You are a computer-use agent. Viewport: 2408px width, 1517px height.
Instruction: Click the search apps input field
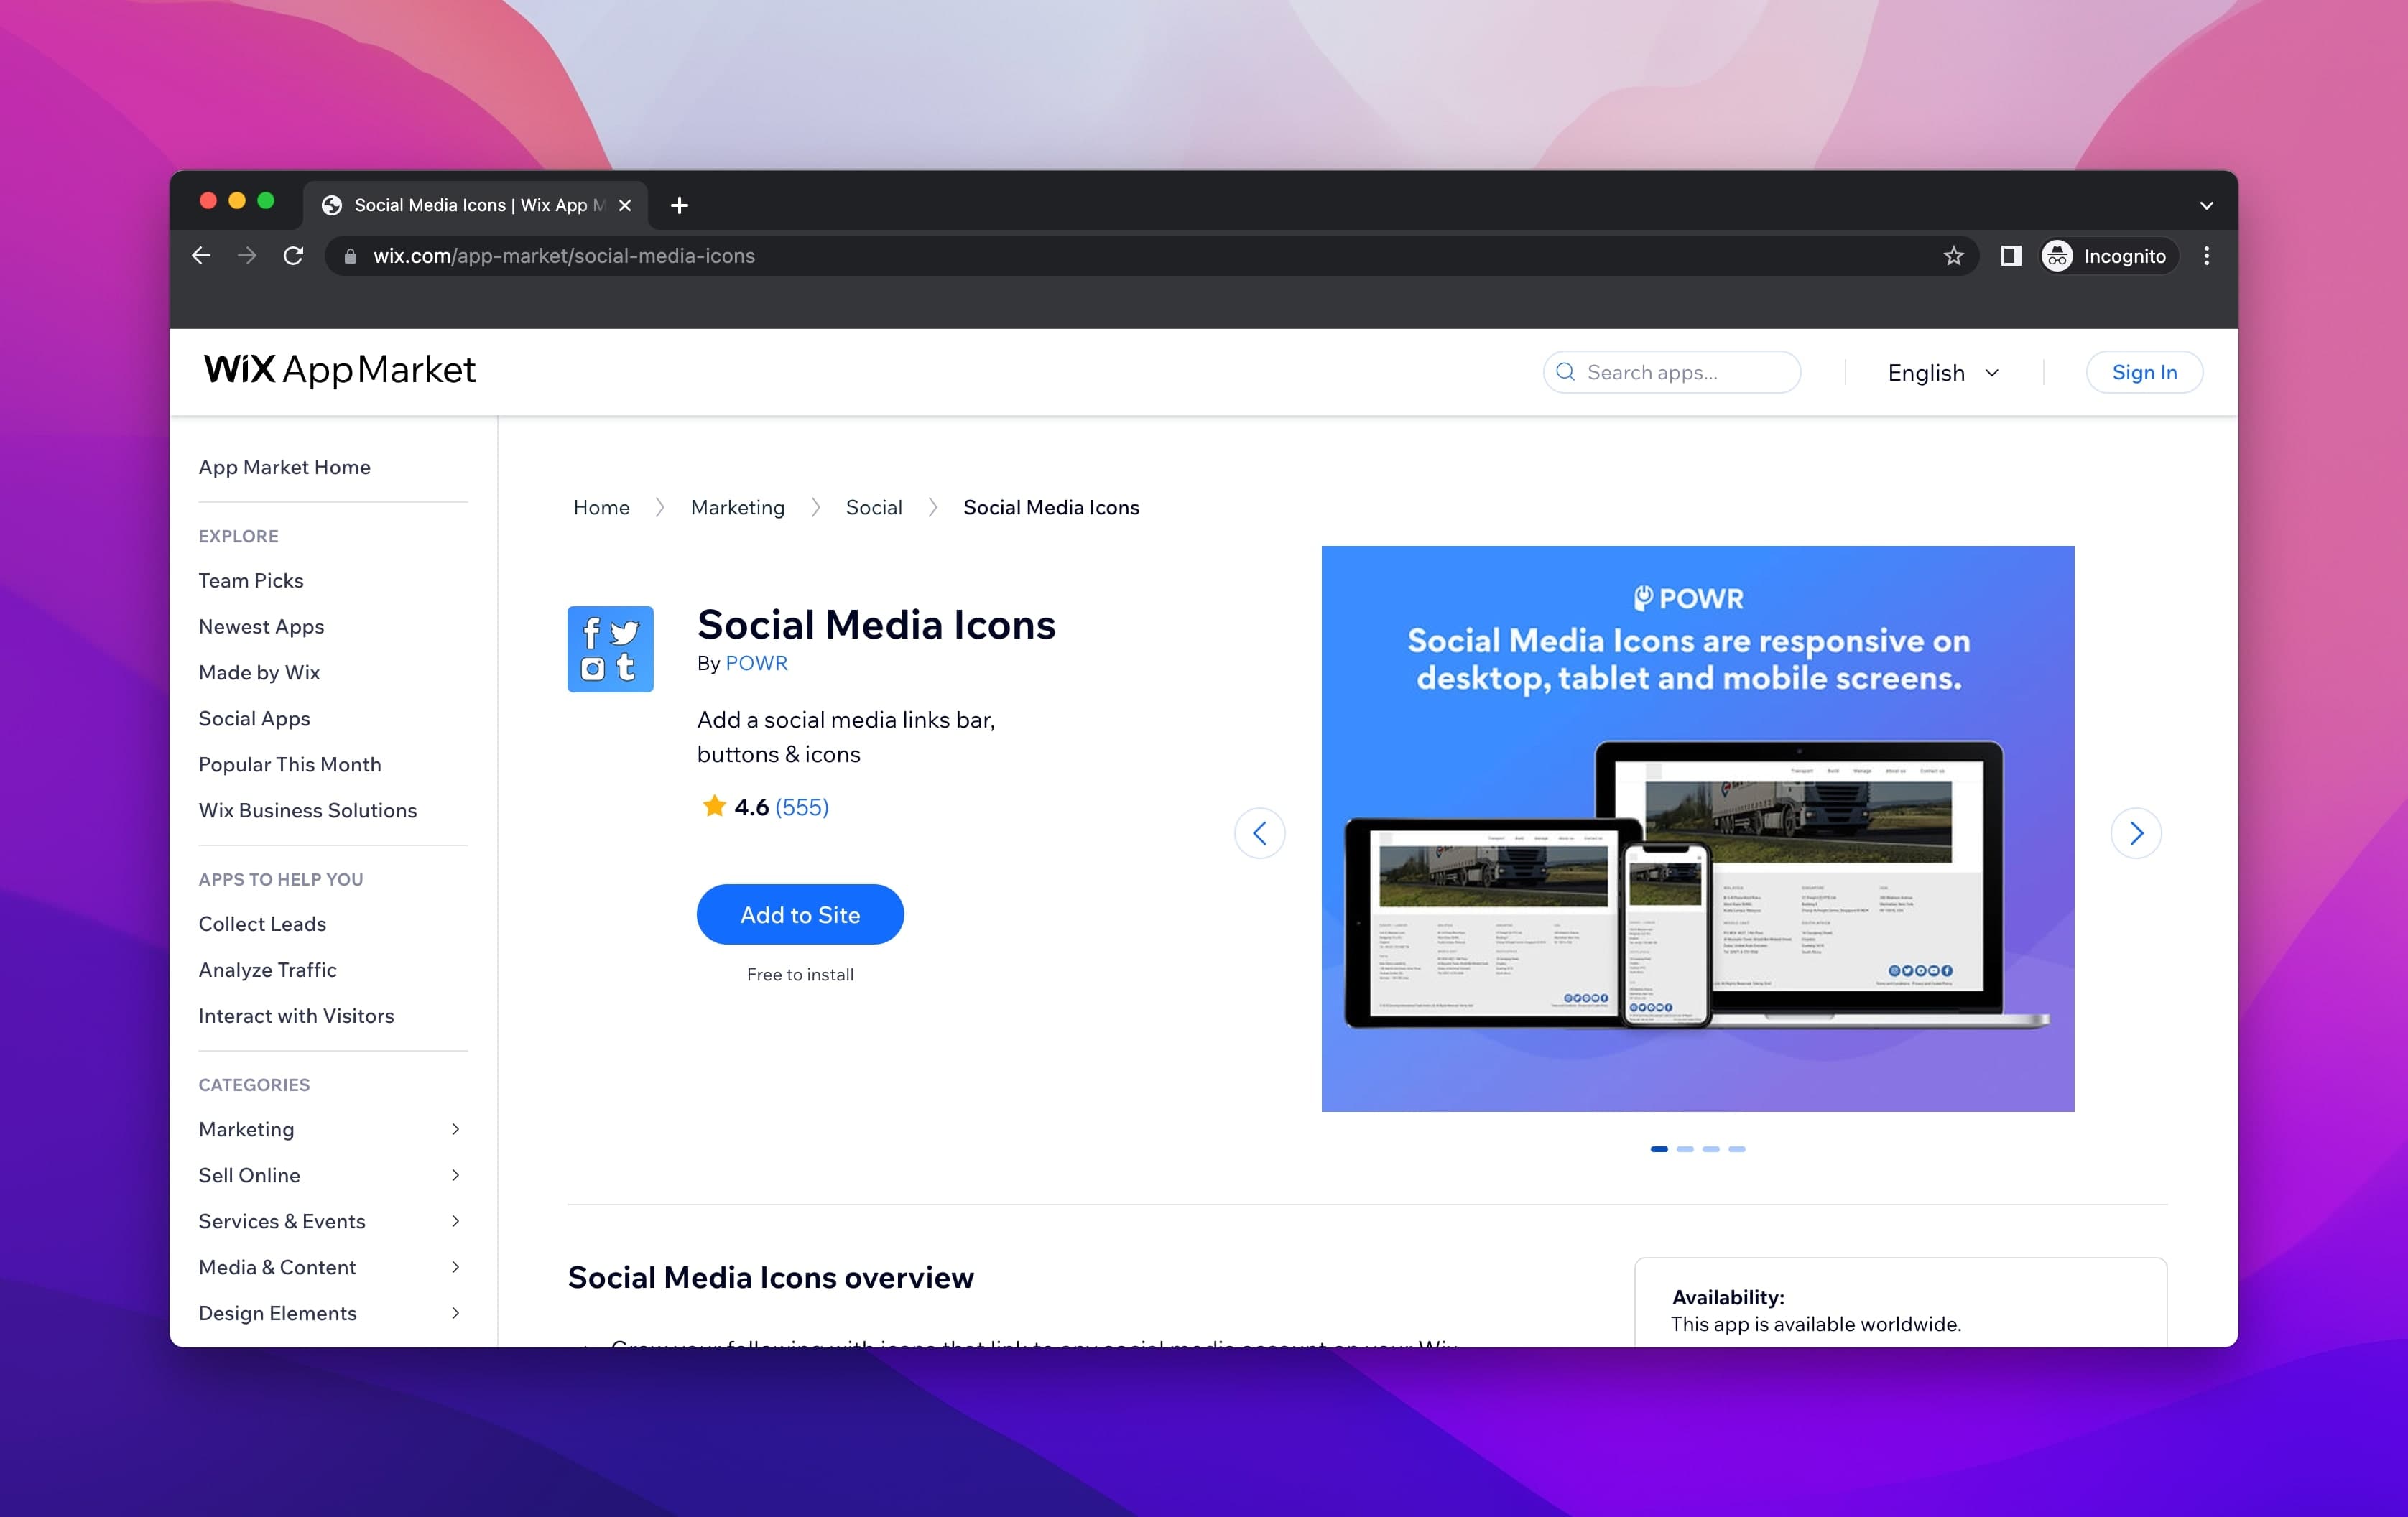click(x=1670, y=371)
